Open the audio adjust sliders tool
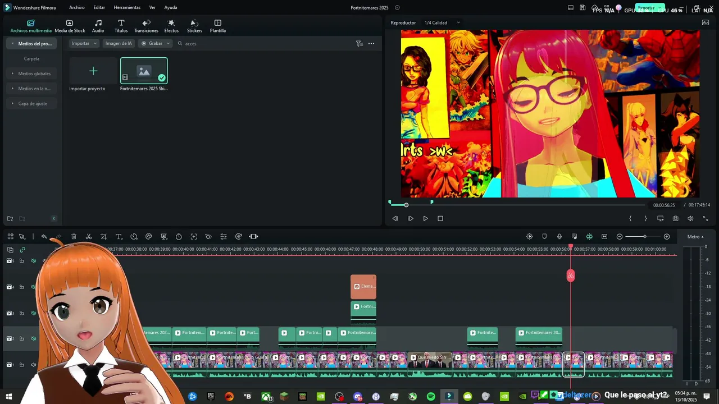The image size is (719, 404). [x=224, y=236]
